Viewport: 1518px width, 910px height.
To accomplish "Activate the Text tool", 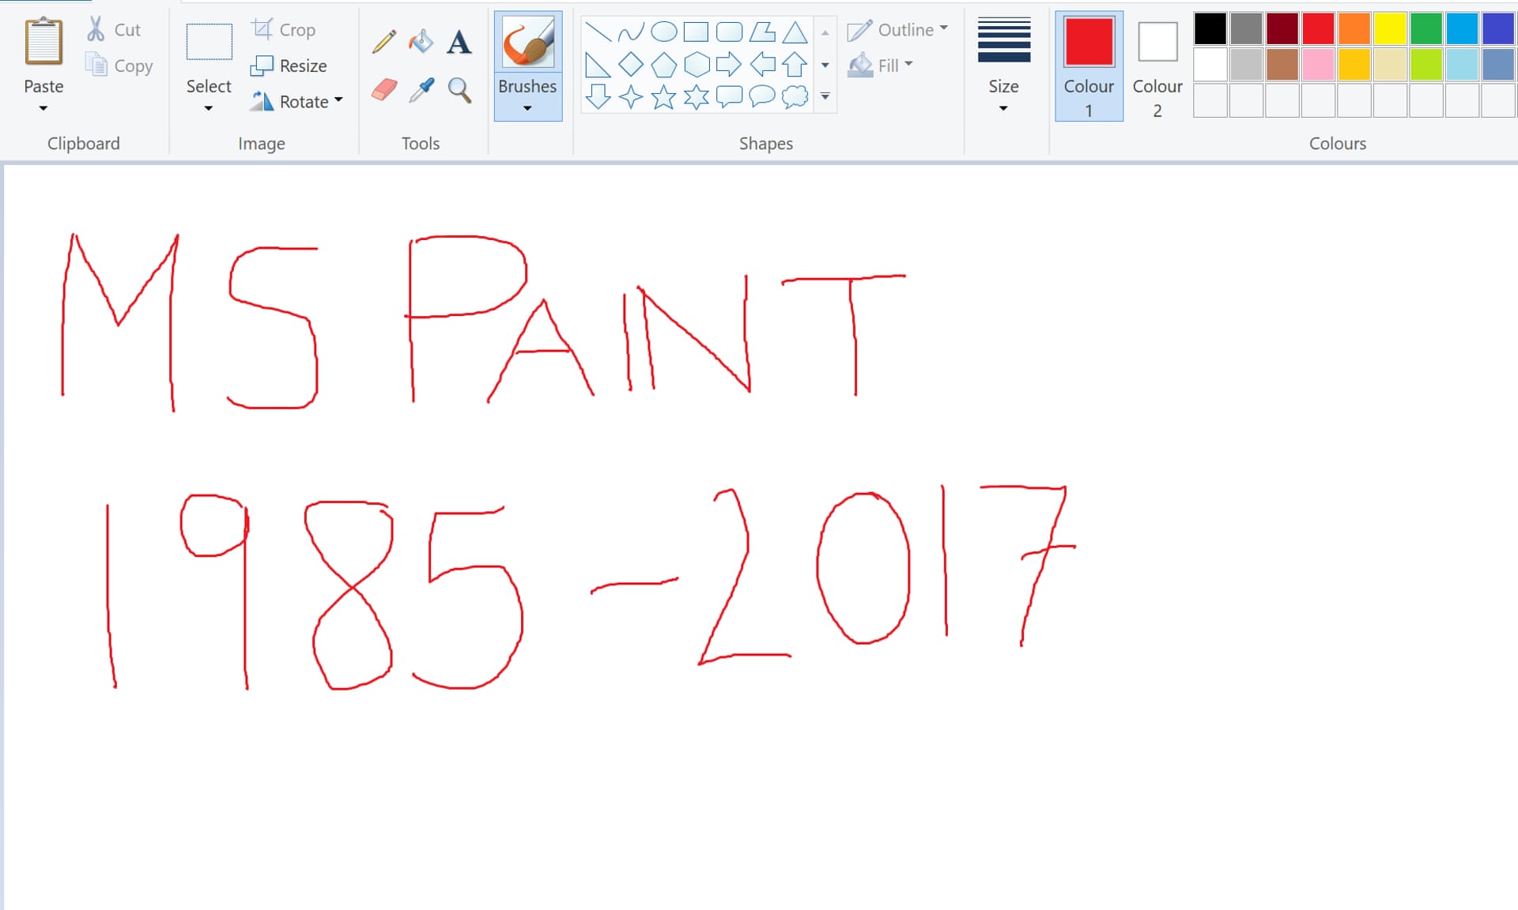I will click(x=459, y=43).
